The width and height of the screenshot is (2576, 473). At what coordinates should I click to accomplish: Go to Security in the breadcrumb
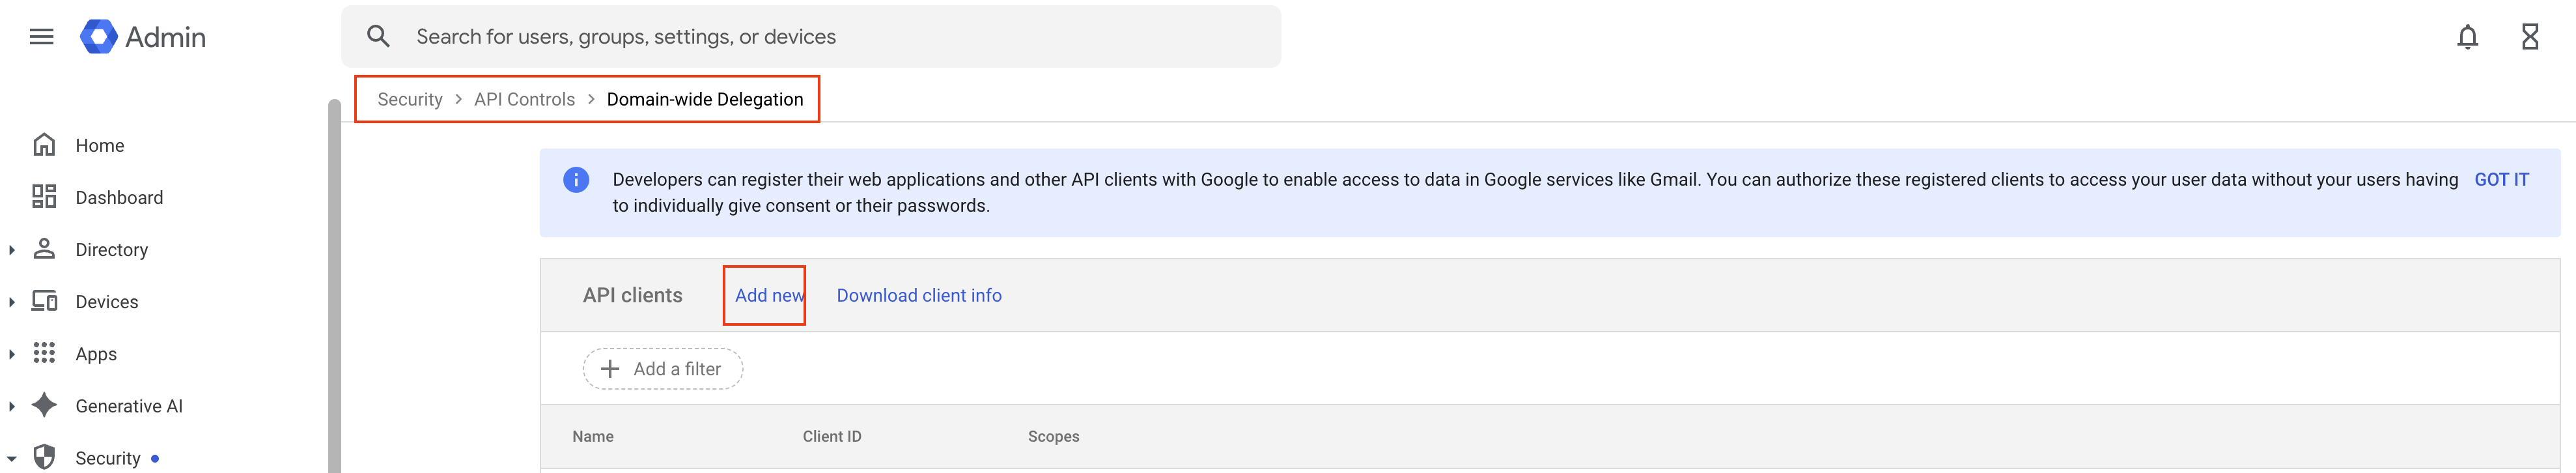pos(409,99)
